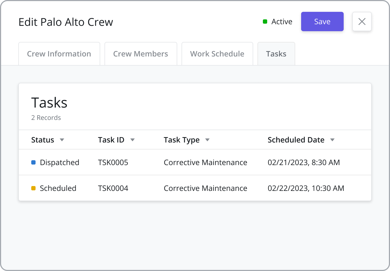Image resolution: width=390 pixels, height=271 pixels.
Task: Click the Tasks panel heading
Action: point(49,102)
